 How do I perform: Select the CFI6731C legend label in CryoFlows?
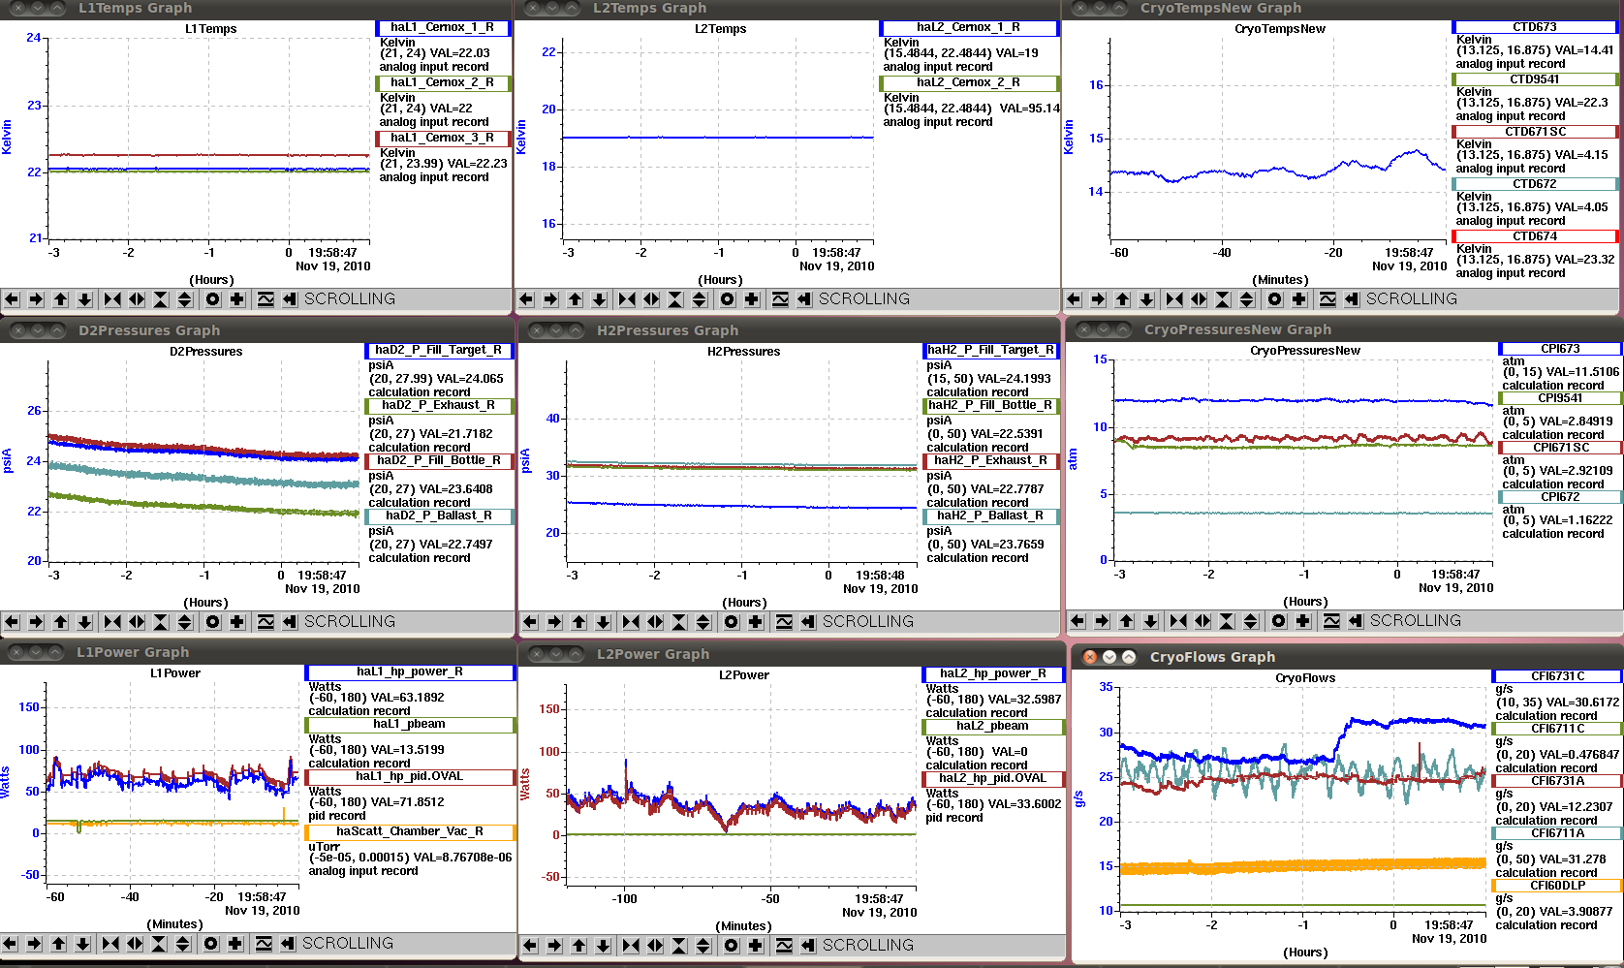(x=1558, y=676)
